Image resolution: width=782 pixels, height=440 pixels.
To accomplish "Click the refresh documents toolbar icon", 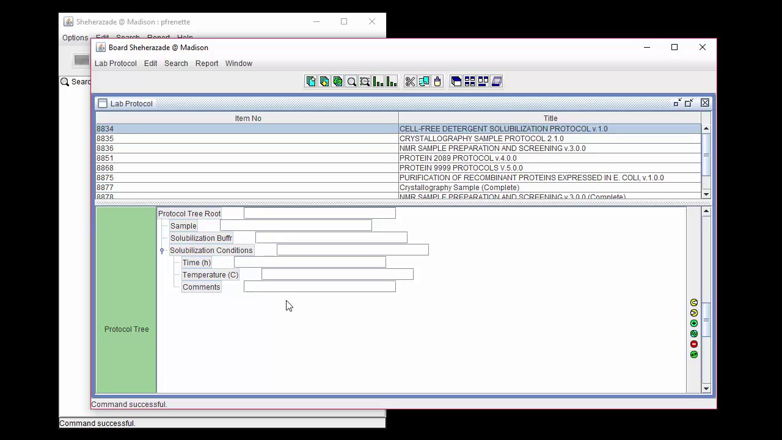I will point(338,81).
